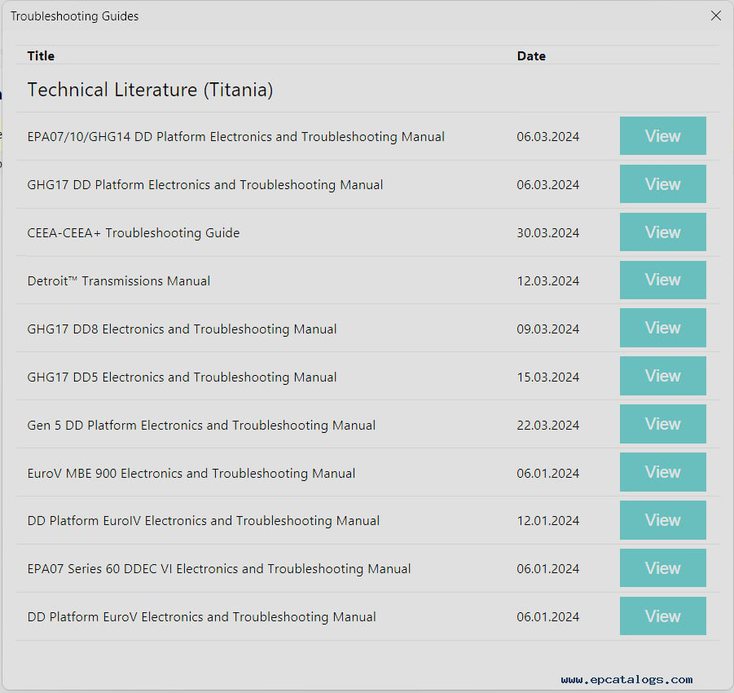
Task: Open View for CEEA-CEEA+ Troubleshooting Guide
Action: tap(663, 232)
